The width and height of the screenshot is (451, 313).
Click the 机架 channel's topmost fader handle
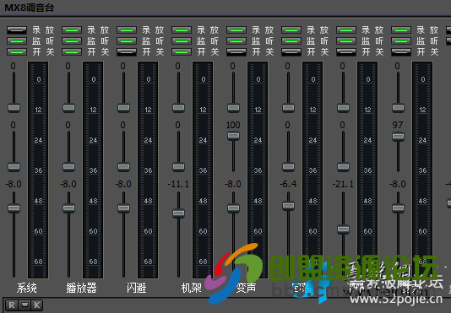tap(178, 108)
